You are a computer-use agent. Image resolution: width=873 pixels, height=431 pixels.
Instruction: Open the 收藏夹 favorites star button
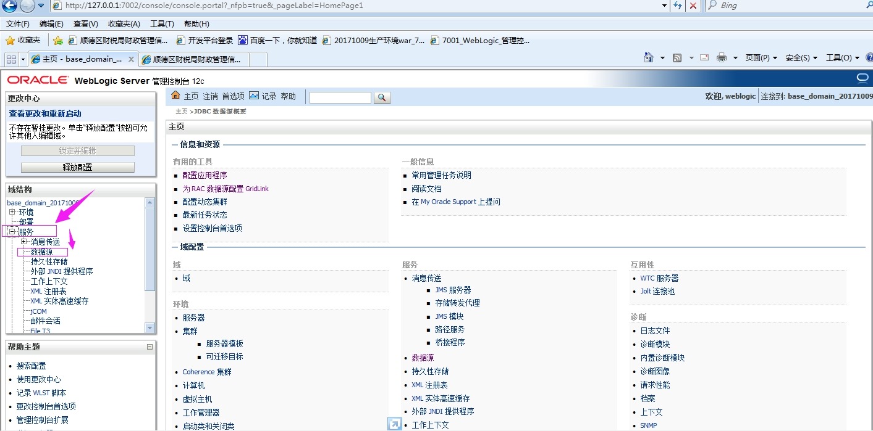click(x=23, y=40)
